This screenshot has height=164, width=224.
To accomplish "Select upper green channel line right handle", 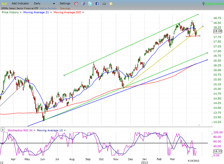I will 198,14.
